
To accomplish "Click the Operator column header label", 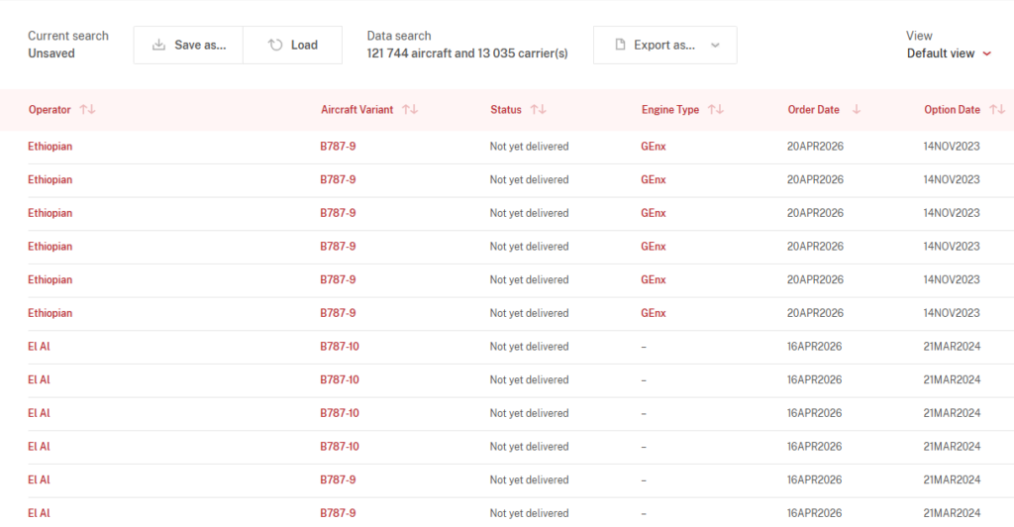I will point(50,109).
